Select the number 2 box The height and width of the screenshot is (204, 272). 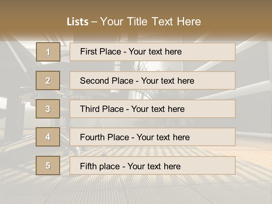[48, 80]
